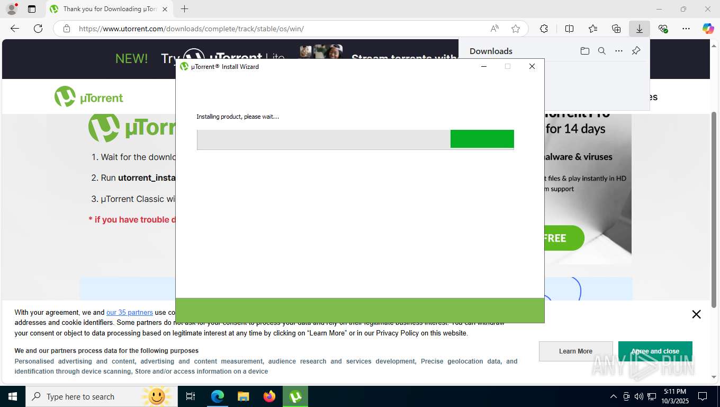
Task: Open Firefox from taskbar
Action: pos(269,396)
